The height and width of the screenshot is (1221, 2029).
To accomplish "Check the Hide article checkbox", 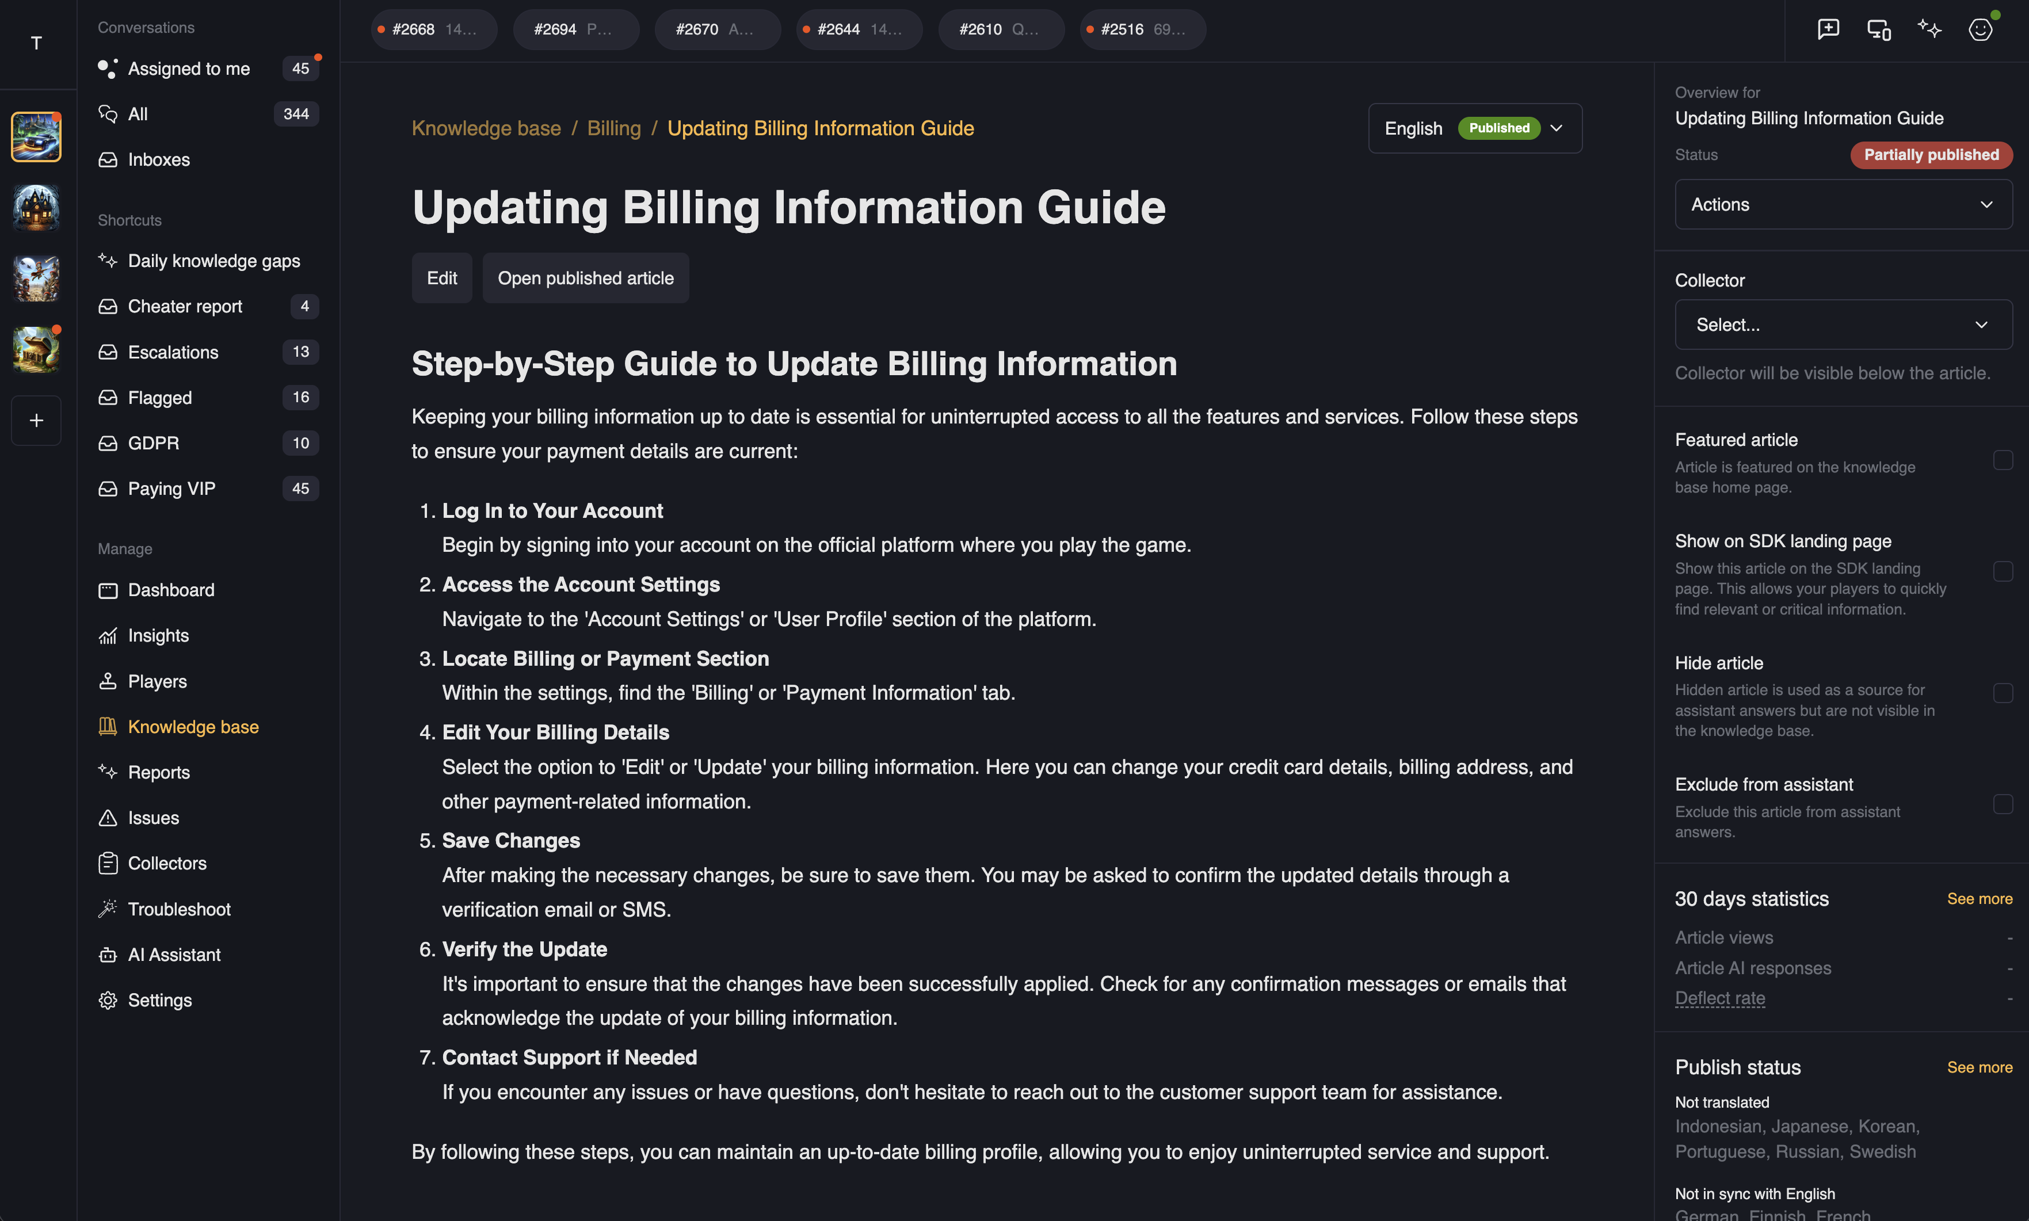I will pos(2003,693).
